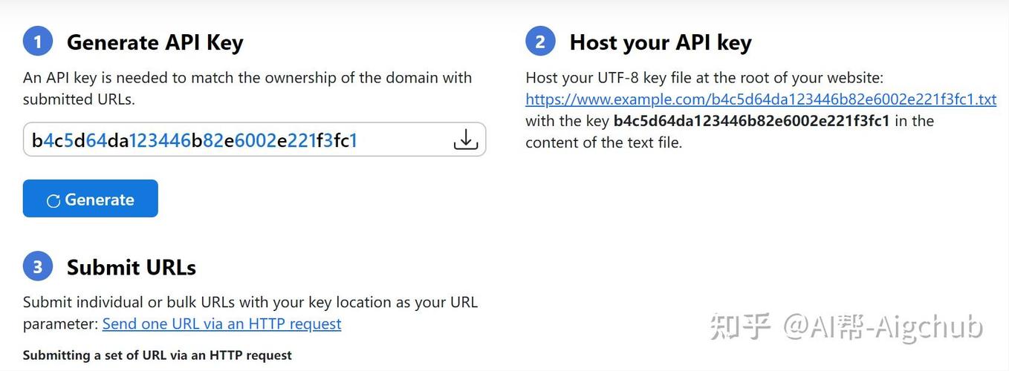This screenshot has height=371, width=1009.
Task: Click the bold API key in hosting instructions
Action: point(750,121)
